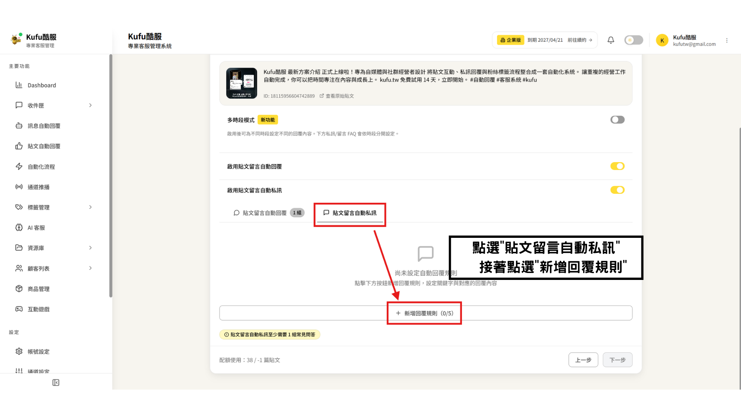The image size is (741, 417).
Task: Click 貼文留言自動私訊至少需要 1 組常見問答 notice
Action: (270, 334)
